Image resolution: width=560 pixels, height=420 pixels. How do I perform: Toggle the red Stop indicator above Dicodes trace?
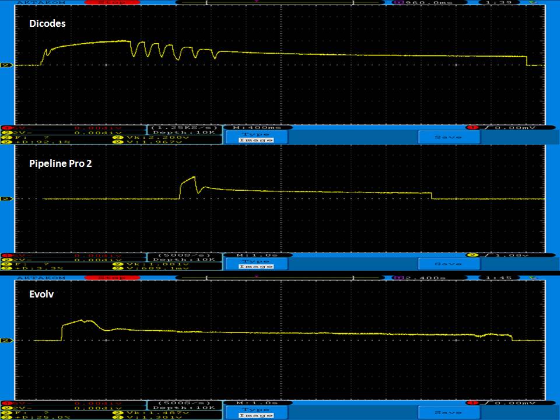point(103,3)
